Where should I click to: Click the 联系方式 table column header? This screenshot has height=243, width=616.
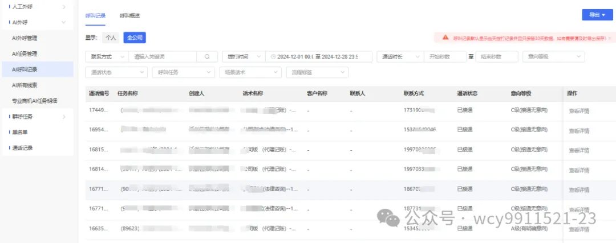tap(414, 94)
